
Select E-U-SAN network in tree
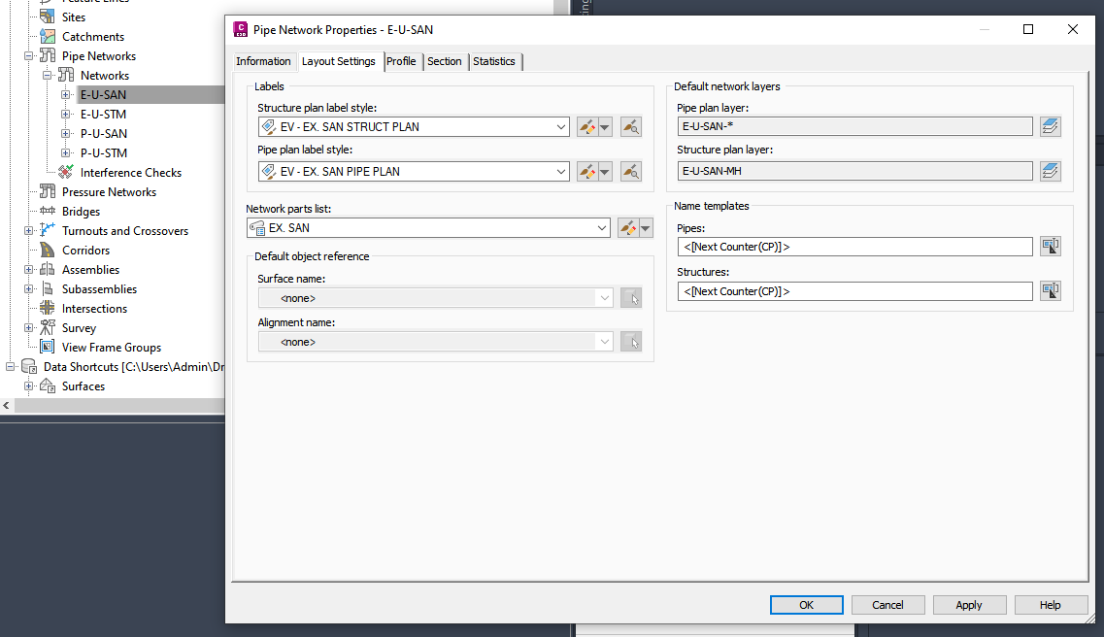pyautogui.click(x=104, y=95)
